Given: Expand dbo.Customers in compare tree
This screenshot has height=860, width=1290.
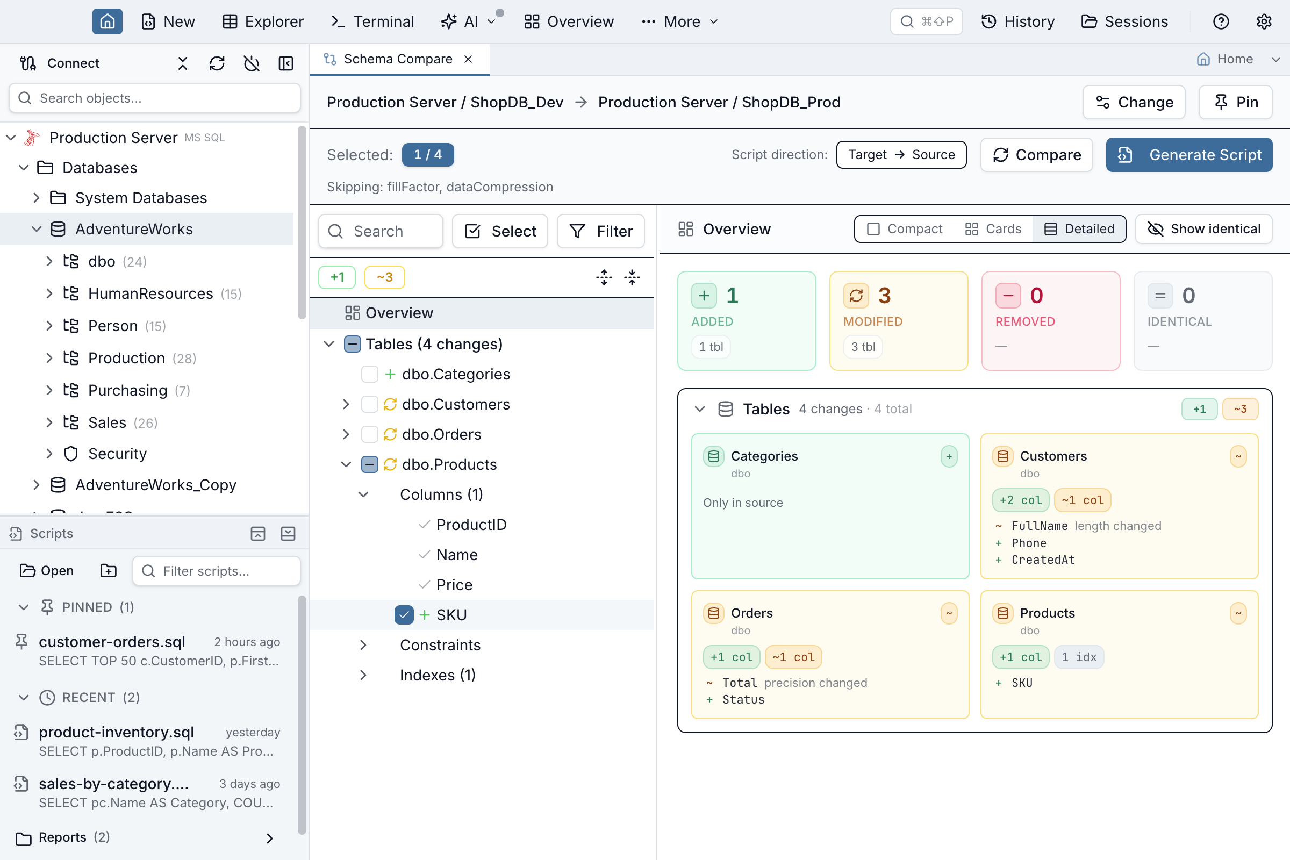Looking at the screenshot, I should (346, 404).
